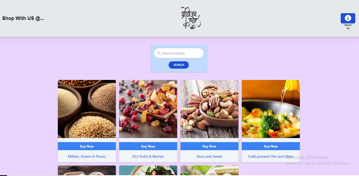Click the blue SEARCH button
The height and width of the screenshot is (176, 359).
[179, 65]
